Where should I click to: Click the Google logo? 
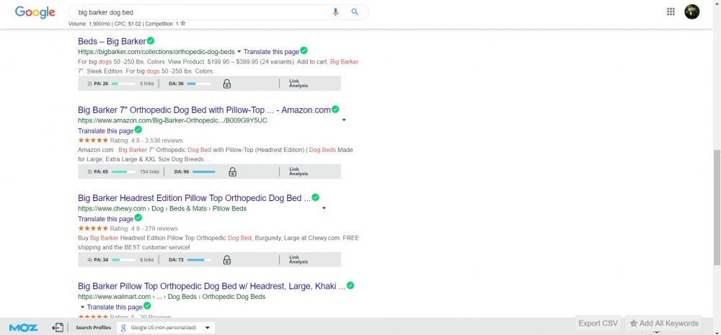point(35,12)
